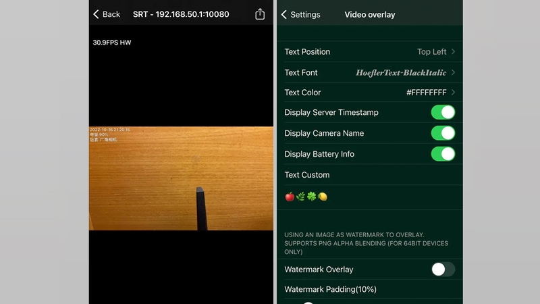Click the Top Left value text

[431, 52]
